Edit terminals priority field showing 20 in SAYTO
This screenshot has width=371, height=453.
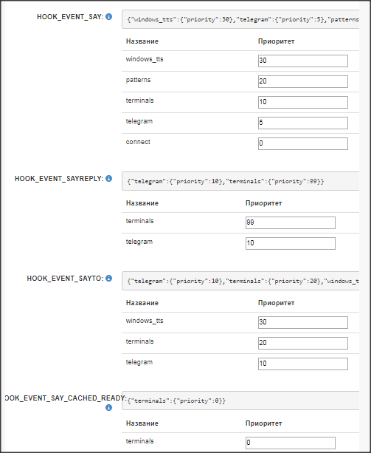303,343
